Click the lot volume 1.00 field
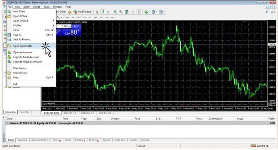This screenshot has height=150, width=278. point(62,26)
